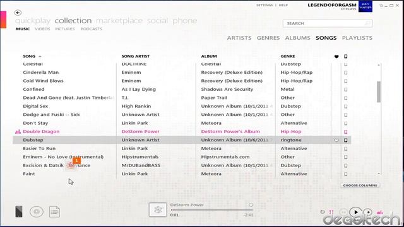Sort by the GENRE column header
404x227 pixels.
pyautogui.click(x=288, y=56)
